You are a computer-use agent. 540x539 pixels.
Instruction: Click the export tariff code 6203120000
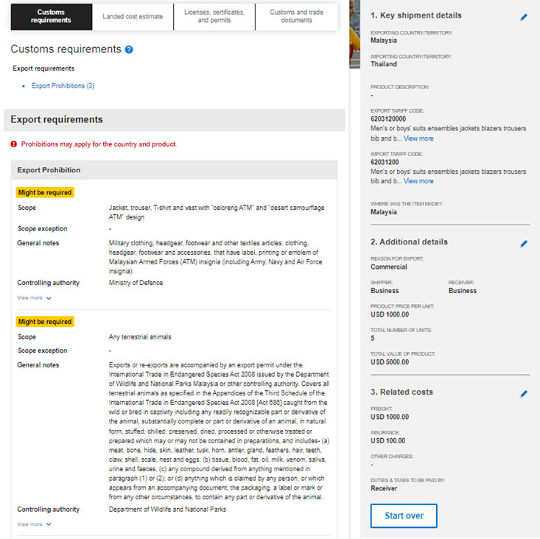click(x=388, y=119)
